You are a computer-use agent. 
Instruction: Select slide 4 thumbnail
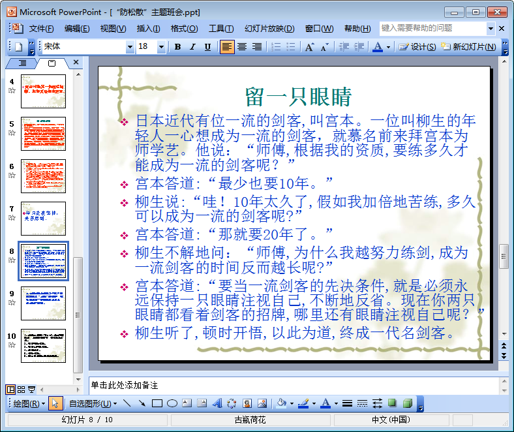(43, 91)
